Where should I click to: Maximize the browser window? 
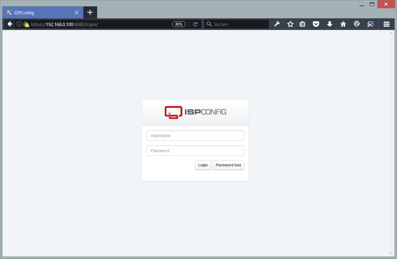372,4
